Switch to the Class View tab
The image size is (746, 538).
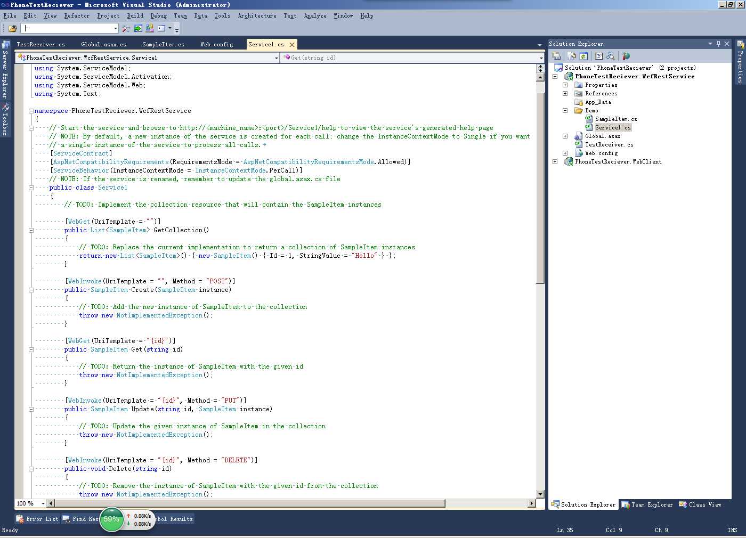pos(700,504)
